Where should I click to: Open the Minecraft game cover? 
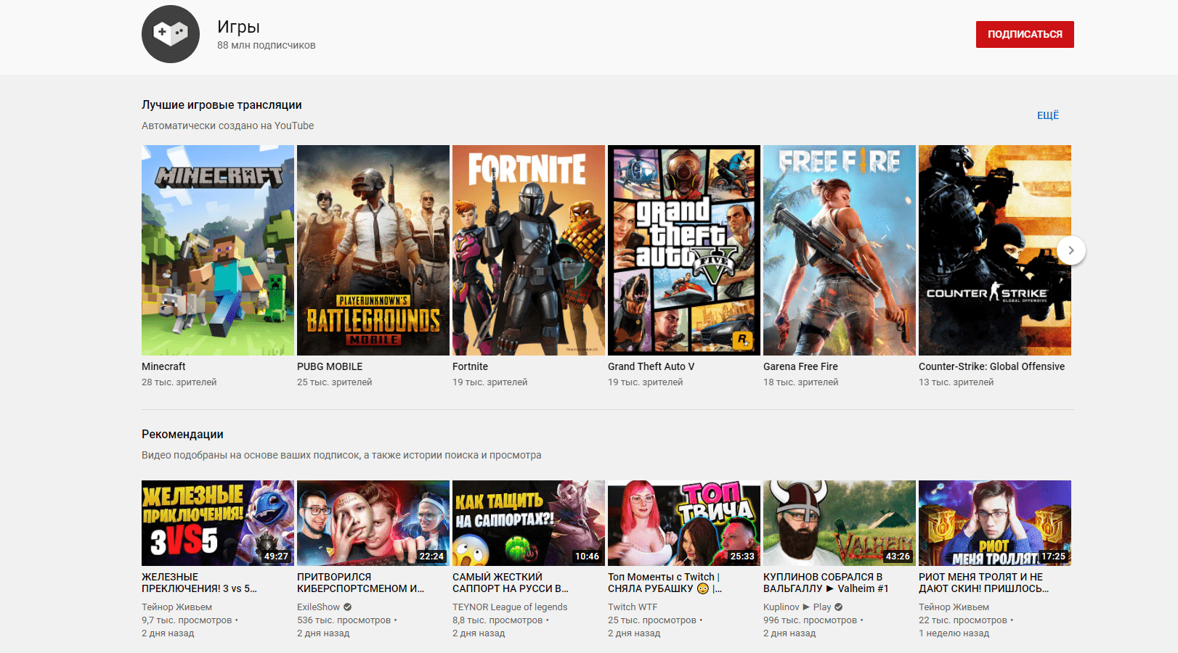pos(218,250)
